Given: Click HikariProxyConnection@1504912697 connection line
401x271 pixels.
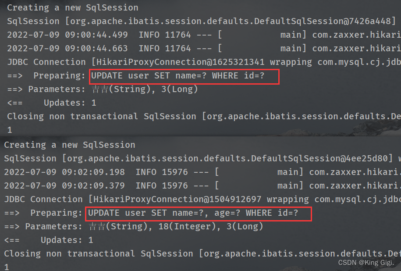Looking at the screenshot, I should coord(202,199).
